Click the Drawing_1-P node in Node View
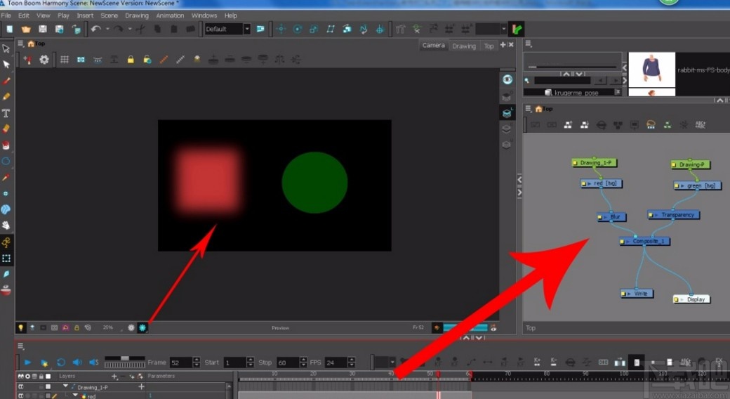This screenshot has width=730, height=399. click(595, 163)
